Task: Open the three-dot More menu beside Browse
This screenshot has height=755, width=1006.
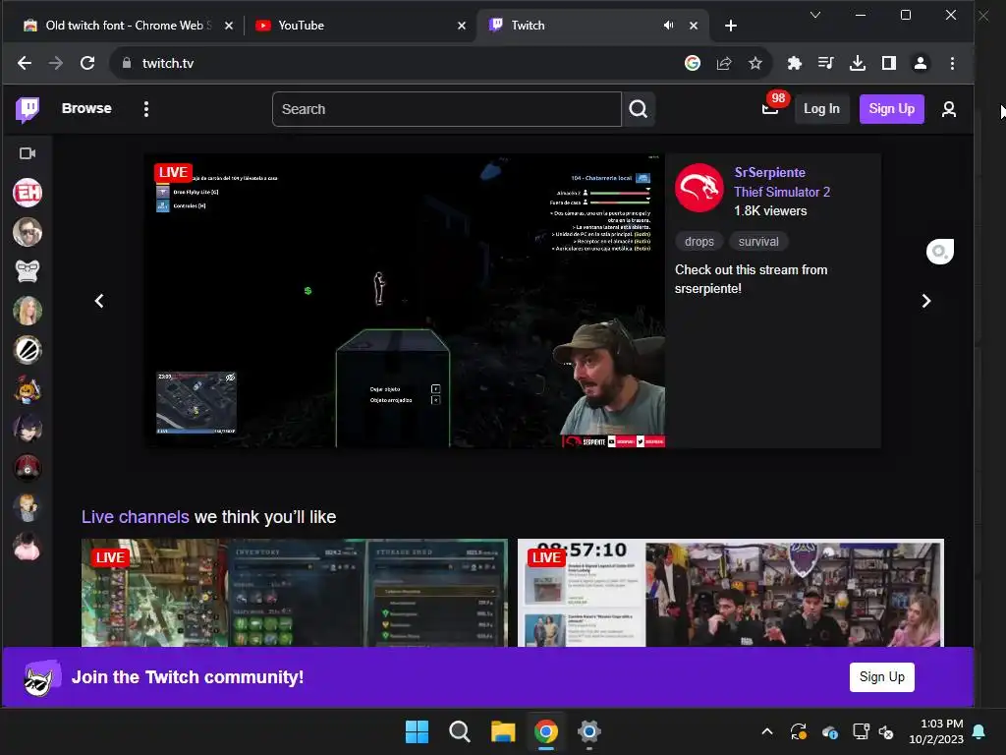Action: 146,109
